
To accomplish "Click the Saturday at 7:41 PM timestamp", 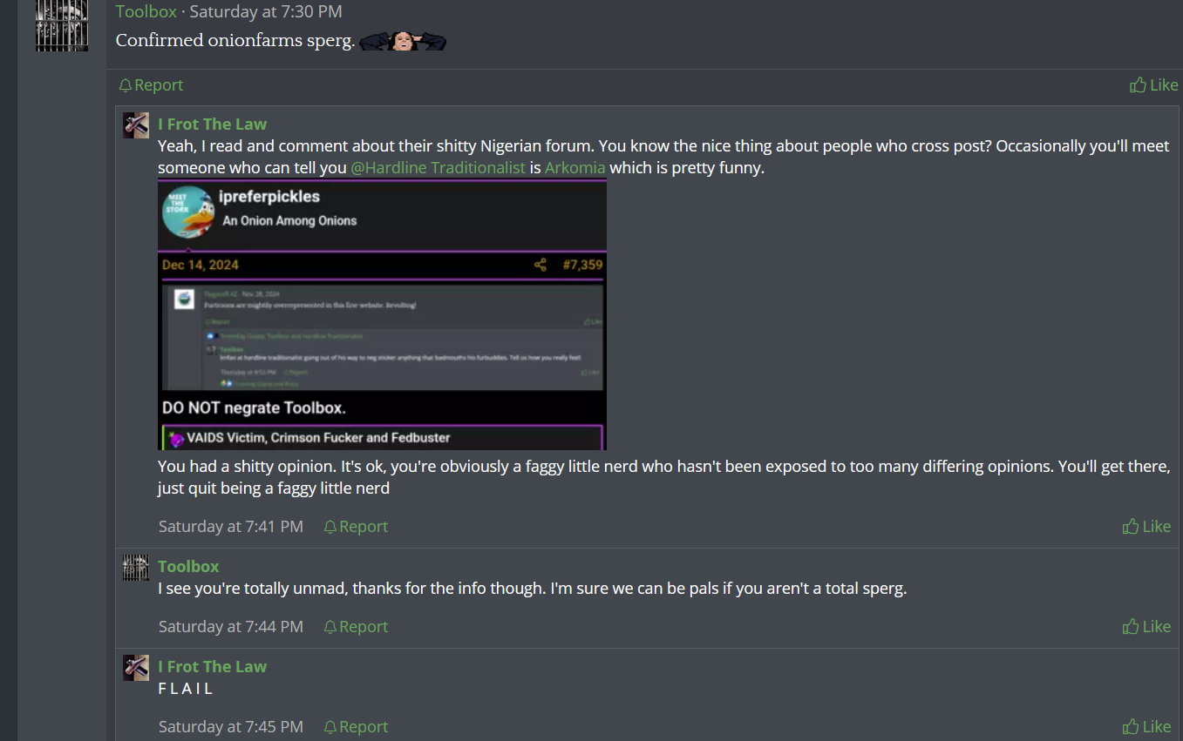I will [230, 527].
